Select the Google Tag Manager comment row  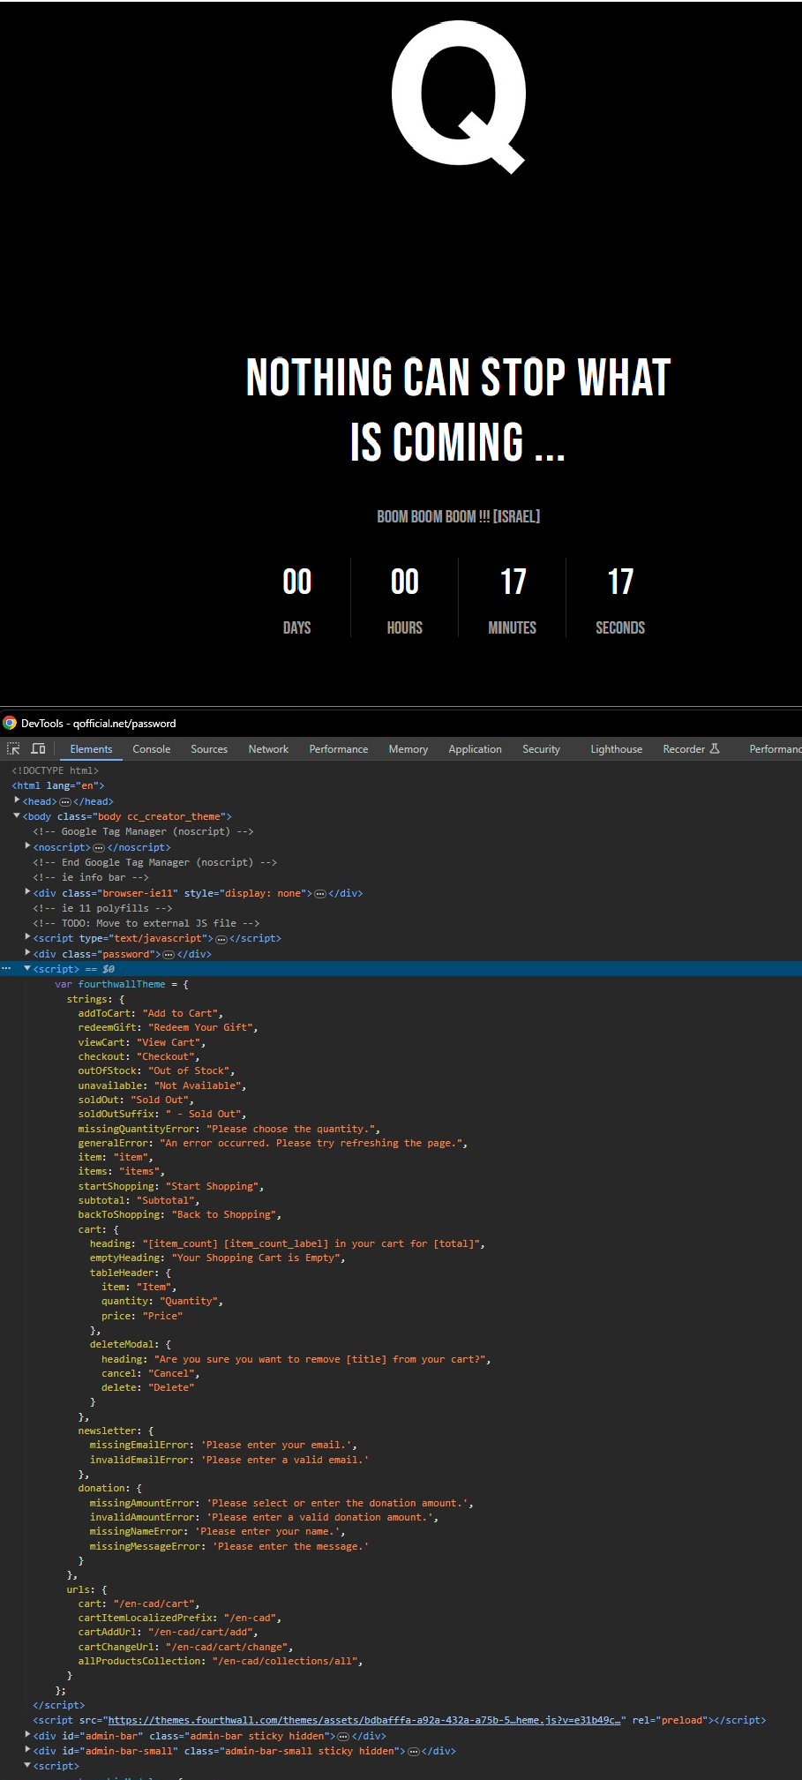143,831
